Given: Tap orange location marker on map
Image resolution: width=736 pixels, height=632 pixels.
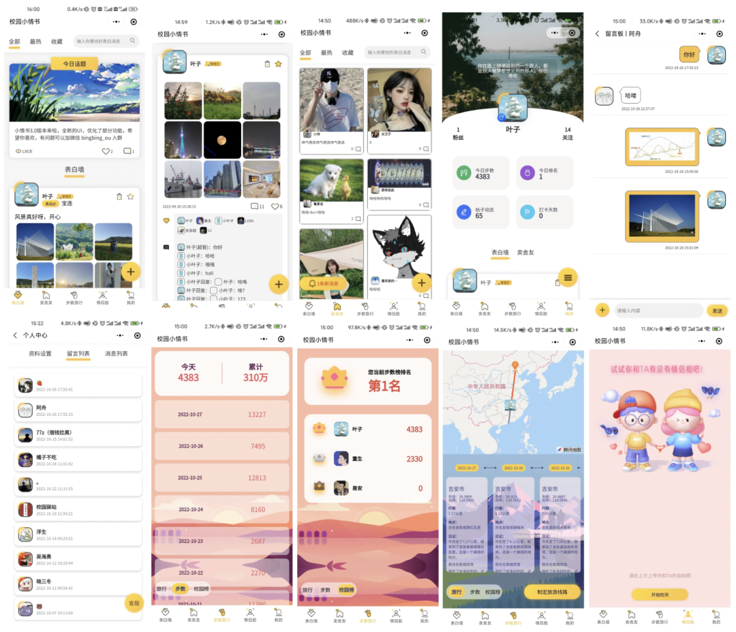Looking at the screenshot, I should tap(515, 365).
